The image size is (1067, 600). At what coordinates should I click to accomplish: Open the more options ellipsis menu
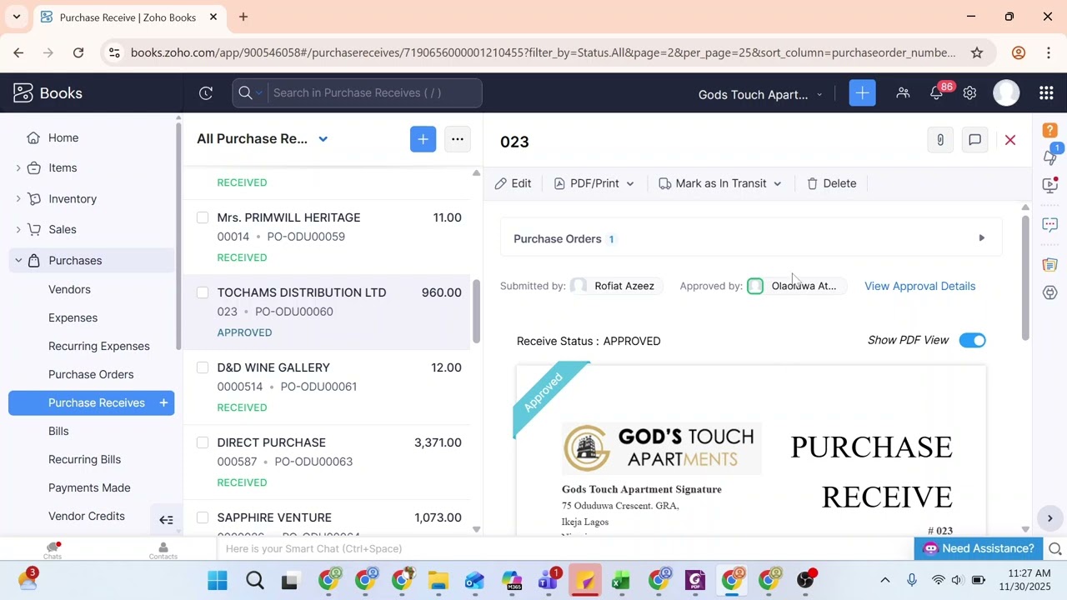pyautogui.click(x=458, y=139)
